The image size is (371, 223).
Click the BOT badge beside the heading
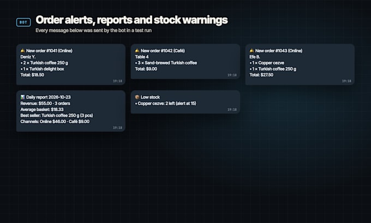pyautogui.click(x=23, y=22)
